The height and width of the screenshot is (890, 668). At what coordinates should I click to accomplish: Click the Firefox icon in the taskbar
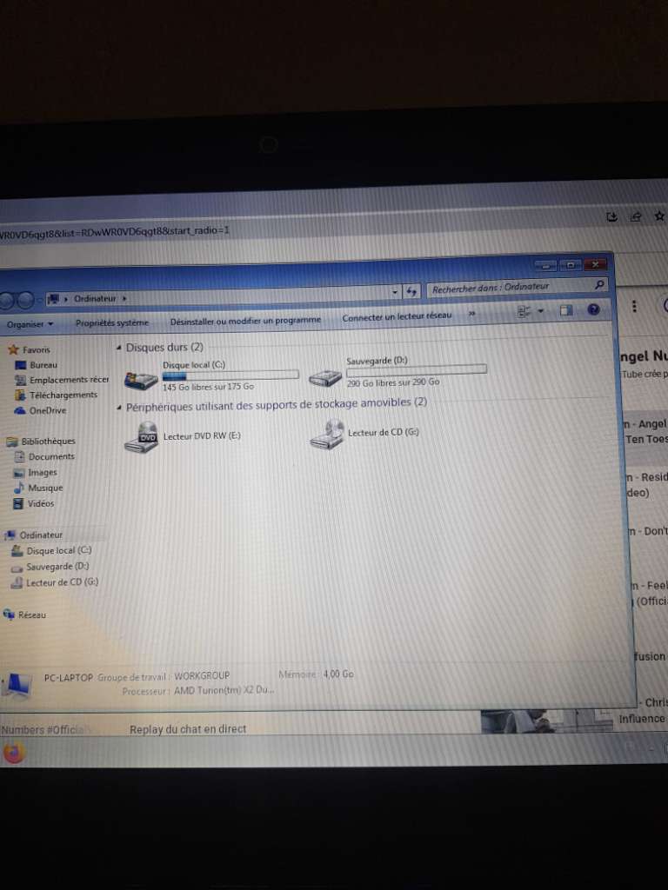click(14, 754)
